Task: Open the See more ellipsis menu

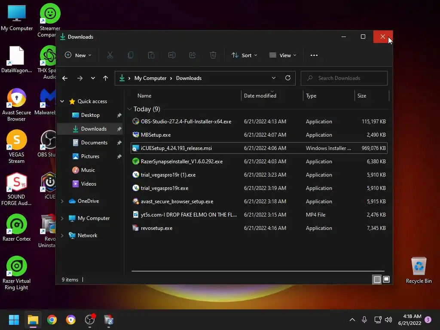Action: coord(314,55)
